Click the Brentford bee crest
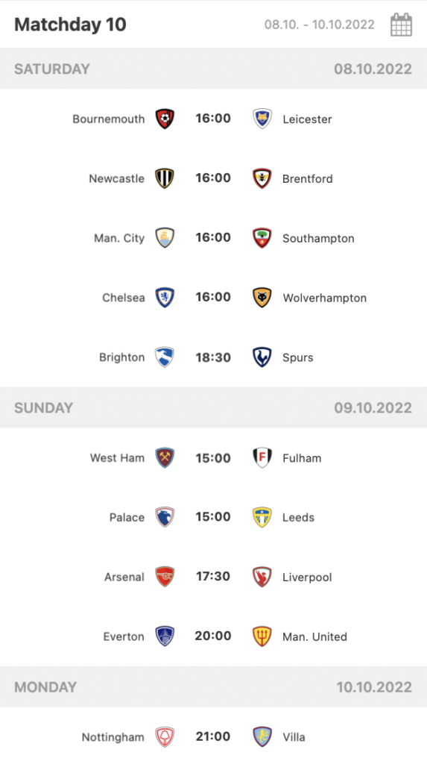Viewport: 427px width, 764px height. tap(262, 178)
